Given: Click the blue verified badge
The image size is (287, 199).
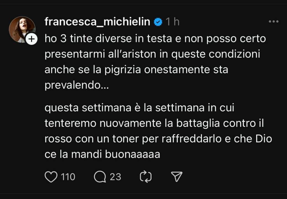Looking at the screenshot, I should [x=158, y=22].
